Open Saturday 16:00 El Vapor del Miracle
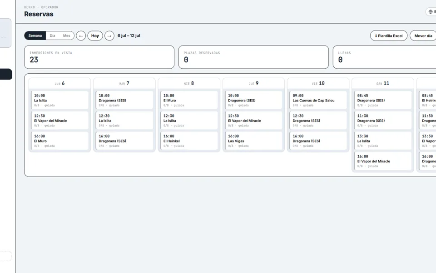 383,161
